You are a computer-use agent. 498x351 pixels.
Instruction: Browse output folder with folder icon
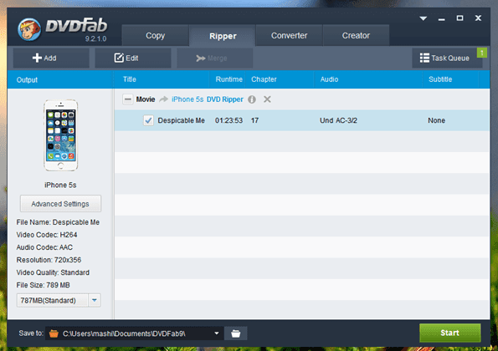tap(236, 333)
